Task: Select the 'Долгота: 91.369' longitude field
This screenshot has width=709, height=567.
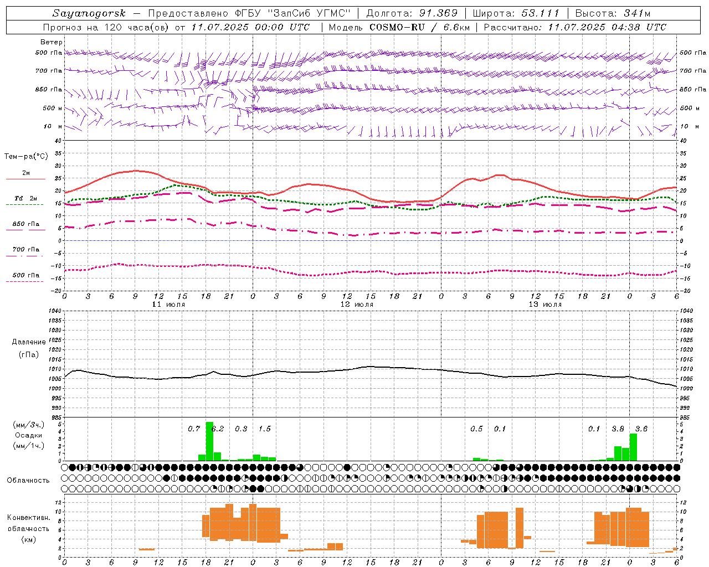Action: tap(412, 13)
